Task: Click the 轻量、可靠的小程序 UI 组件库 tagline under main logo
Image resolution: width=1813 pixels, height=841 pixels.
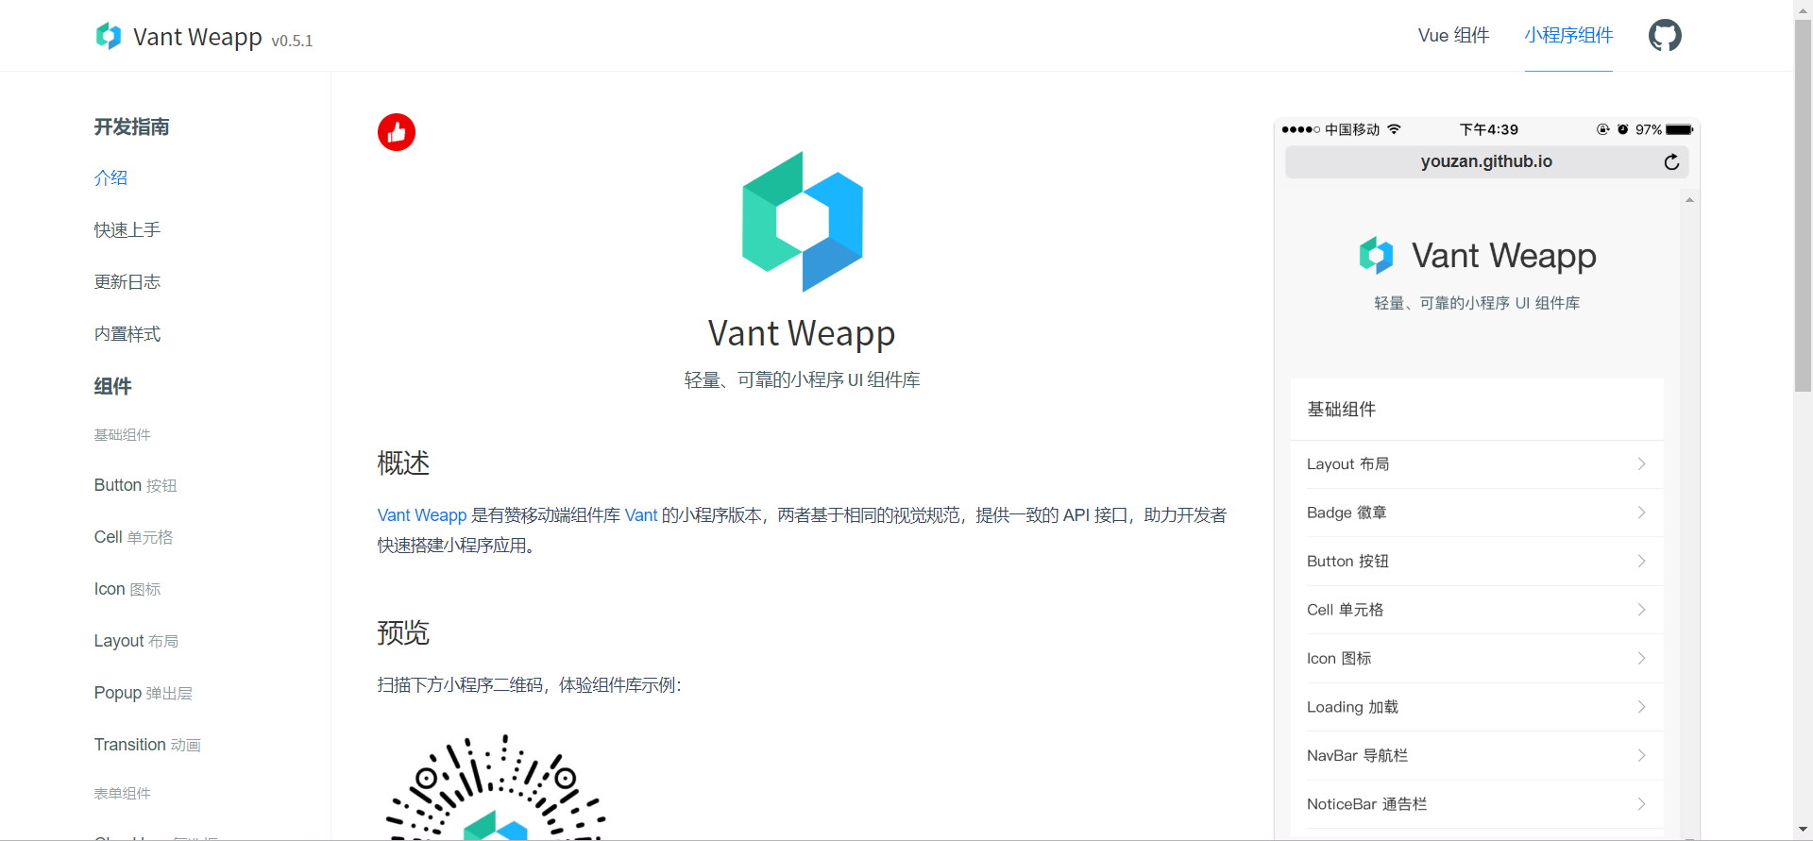Action: point(802,379)
